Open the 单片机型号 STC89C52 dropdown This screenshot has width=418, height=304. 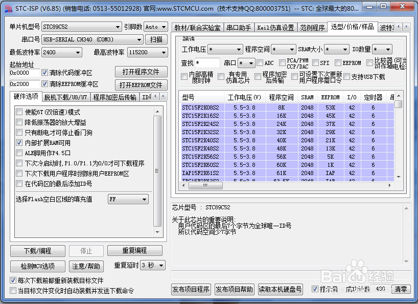[82, 27]
